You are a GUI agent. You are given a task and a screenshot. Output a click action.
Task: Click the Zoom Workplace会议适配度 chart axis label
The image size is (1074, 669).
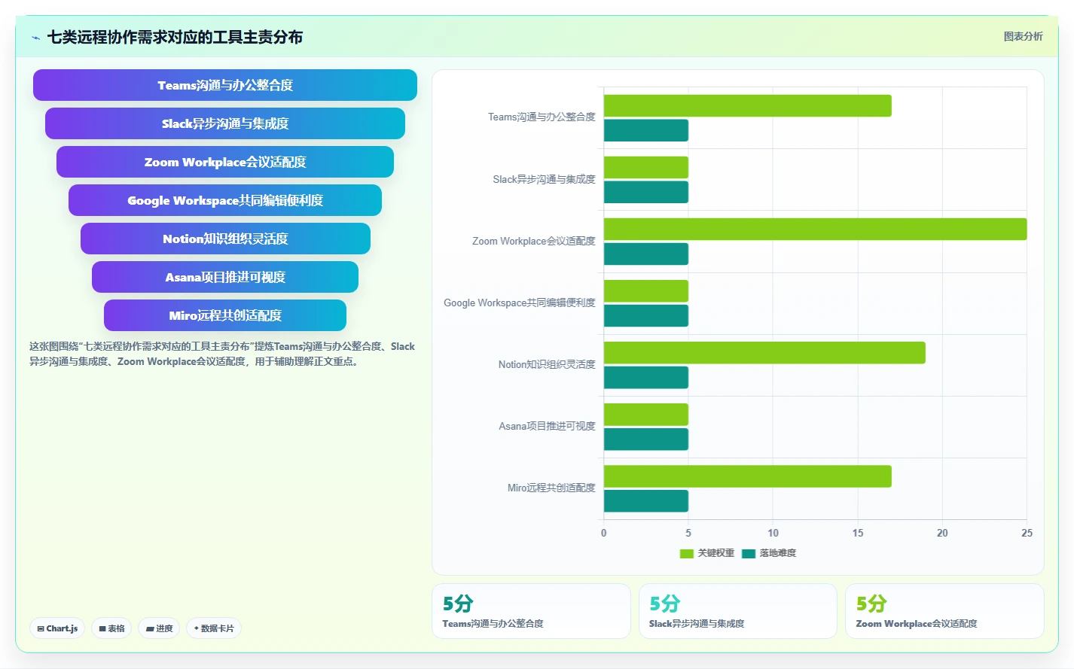pos(534,241)
